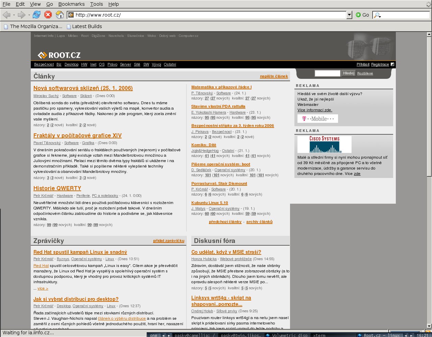Switch to pasky@camellia terminal in taskbar
The image size is (432, 337).
click(x=195, y=335)
